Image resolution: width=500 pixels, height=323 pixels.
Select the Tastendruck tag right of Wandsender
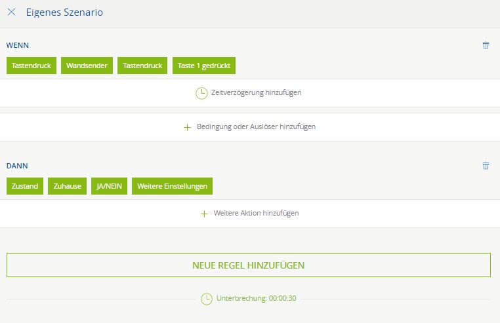pos(142,66)
